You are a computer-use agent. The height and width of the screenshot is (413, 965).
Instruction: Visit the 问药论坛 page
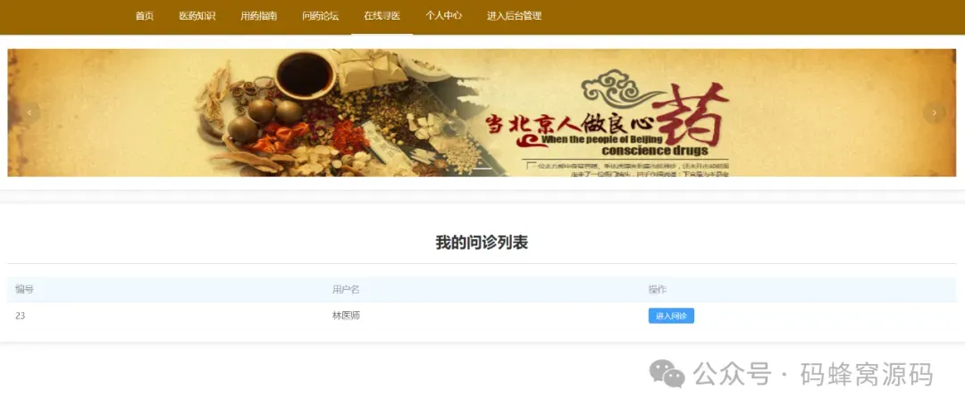[320, 16]
